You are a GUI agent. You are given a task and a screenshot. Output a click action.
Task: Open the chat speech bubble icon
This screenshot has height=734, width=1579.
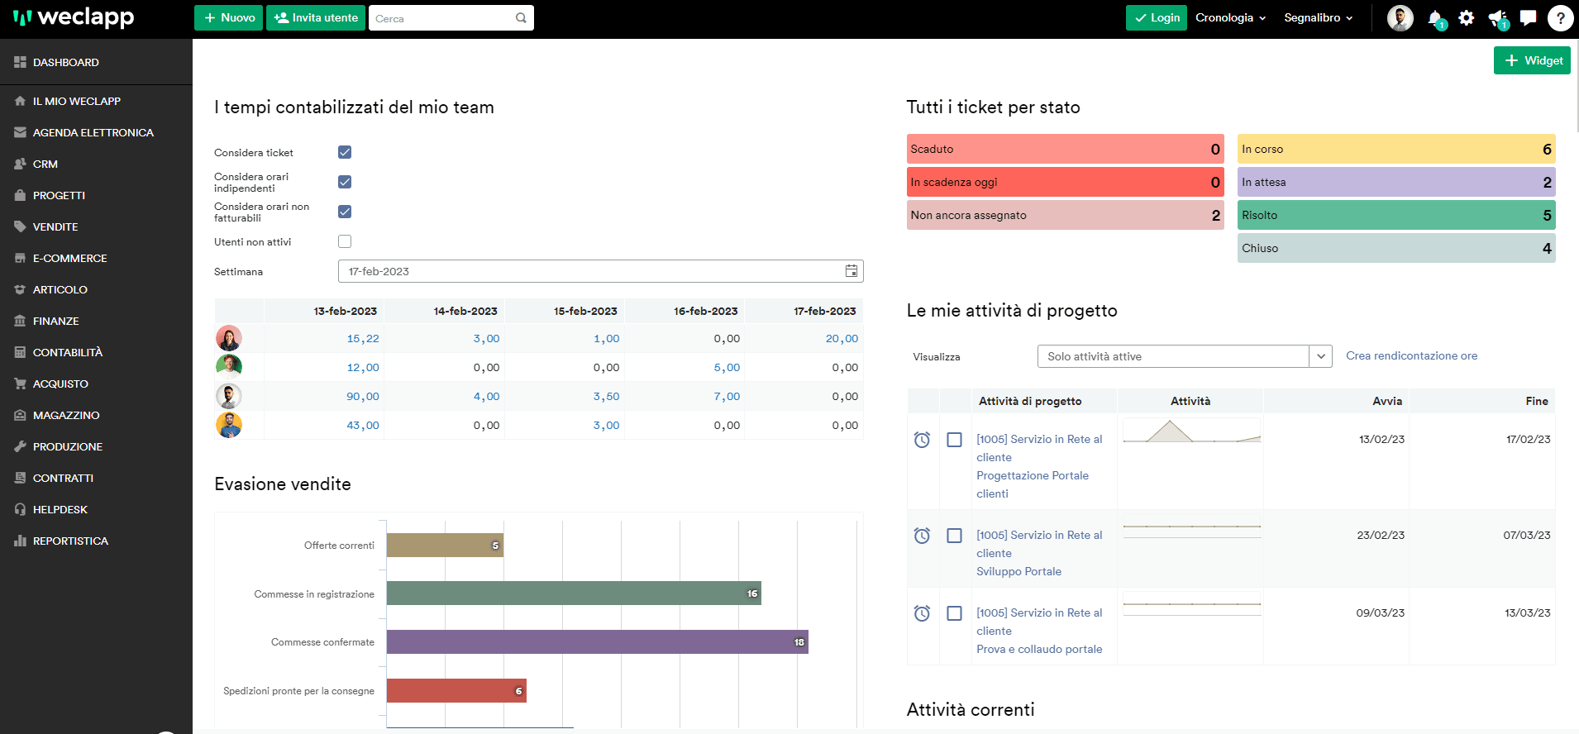(1529, 17)
